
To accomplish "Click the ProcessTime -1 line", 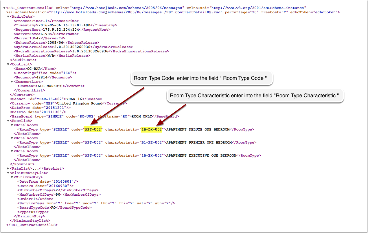I will click(46, 21).
